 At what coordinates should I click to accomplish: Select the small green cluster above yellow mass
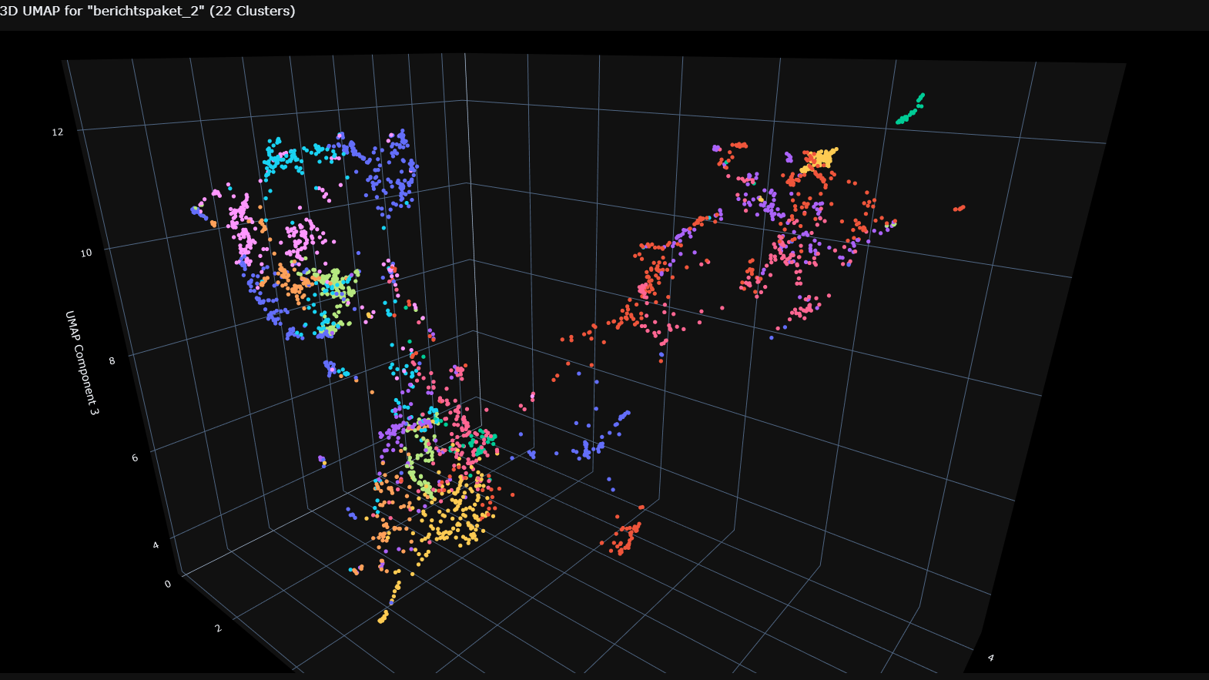click(482, 440)
